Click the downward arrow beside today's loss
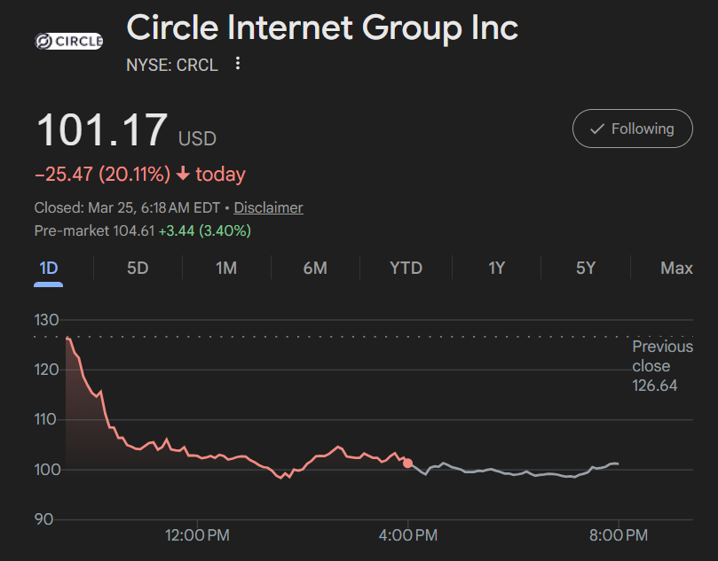Viewport: 718px width, 561px height. click(x=185, y=174)
